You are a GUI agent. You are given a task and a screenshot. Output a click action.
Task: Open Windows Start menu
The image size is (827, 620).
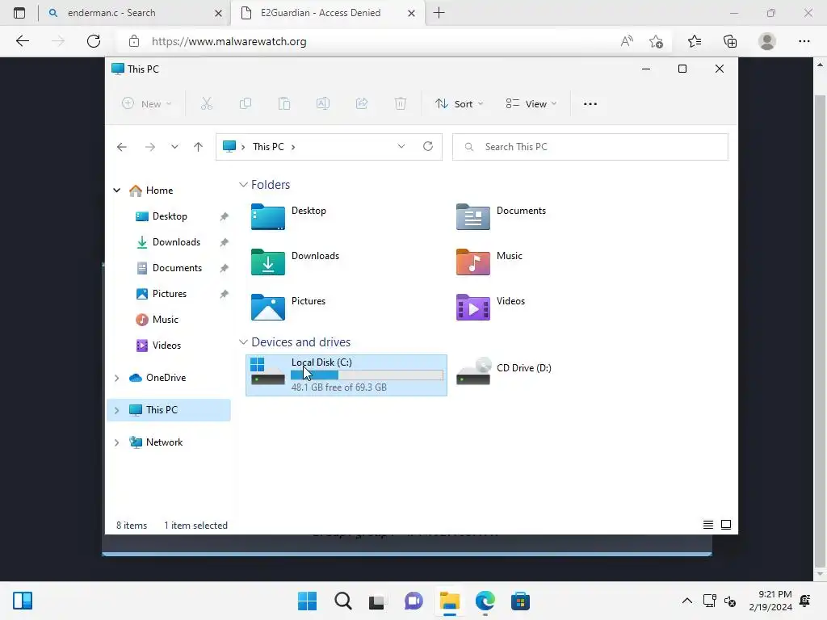[x=307, y=601]
